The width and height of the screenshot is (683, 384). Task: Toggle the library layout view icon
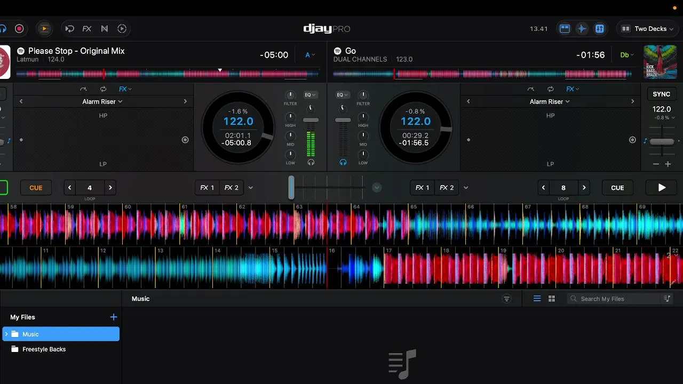point(565,29)
